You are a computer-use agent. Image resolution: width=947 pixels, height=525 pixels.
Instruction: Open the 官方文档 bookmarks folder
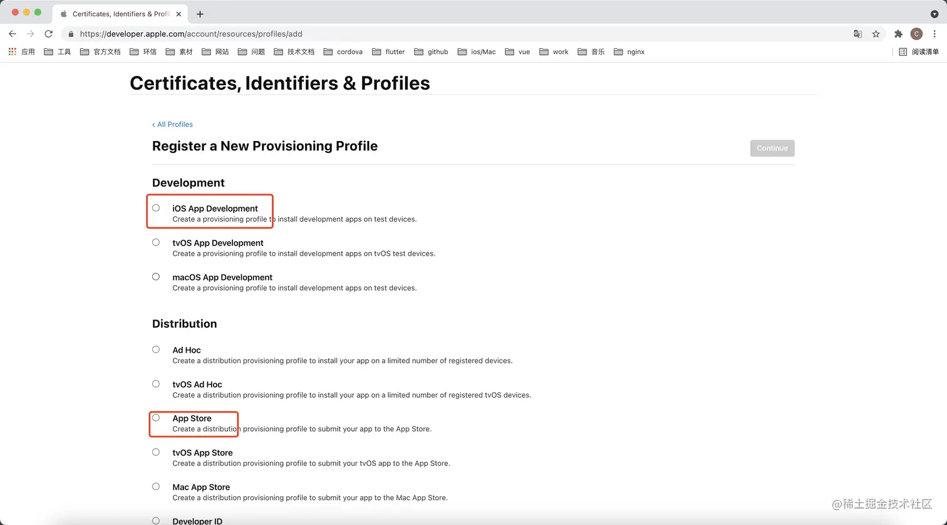(x=100, y=52)
